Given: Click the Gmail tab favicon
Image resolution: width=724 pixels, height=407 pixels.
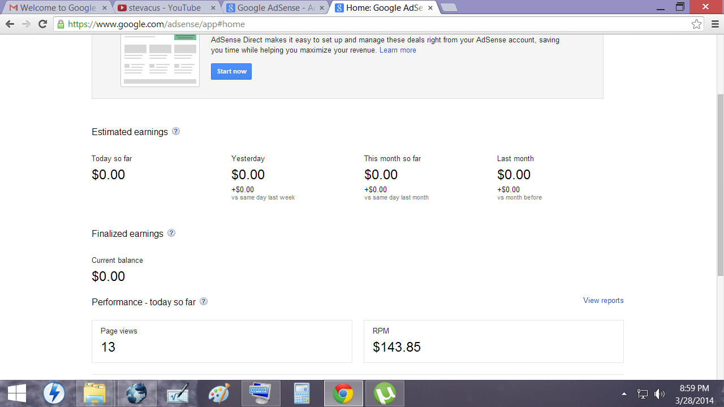Looking at the screenshot, I should (13, 8).
